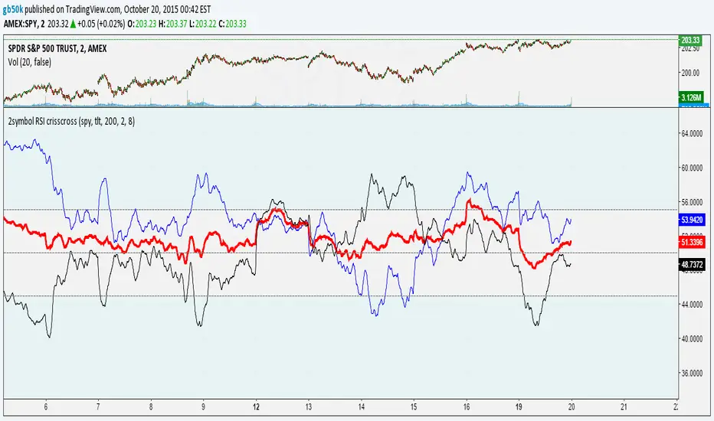Click the 60.0000 axis value

click(691, 168)
